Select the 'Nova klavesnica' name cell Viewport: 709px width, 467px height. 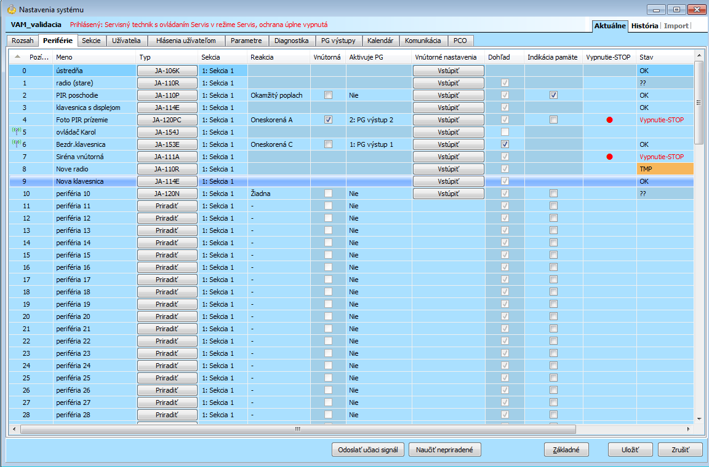[x=94, y=181]
